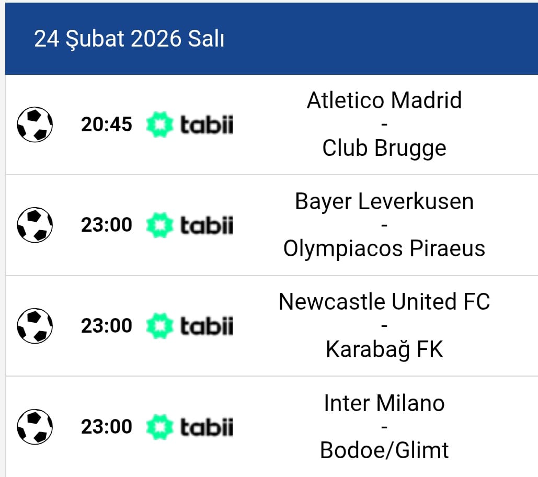Select the 24 Şubat 2026 Salı date header
Image resolution: width=538 pixels, height=477 pixels.
tap(129, 39)
